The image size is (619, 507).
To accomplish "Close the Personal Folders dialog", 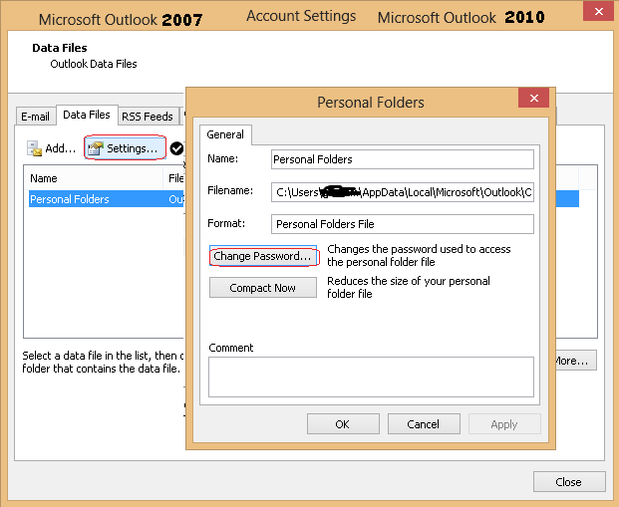I will tap(533, 98).
